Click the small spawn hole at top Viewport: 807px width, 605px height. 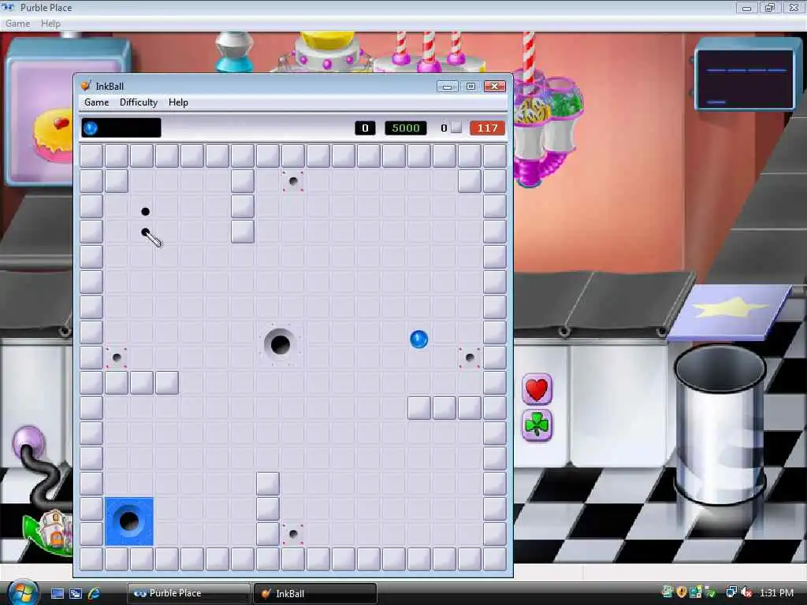click(x=293, y=181)
